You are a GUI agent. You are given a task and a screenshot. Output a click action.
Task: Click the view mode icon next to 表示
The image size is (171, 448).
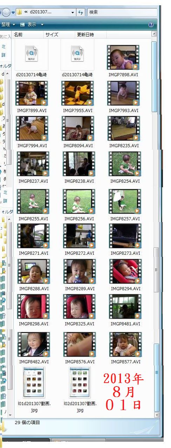click(x=22, y=25)
